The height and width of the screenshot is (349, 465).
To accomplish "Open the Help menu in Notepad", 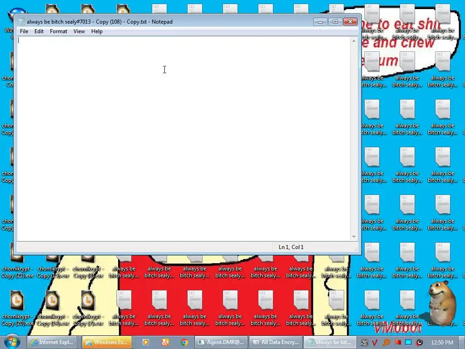I will [97, 31].
